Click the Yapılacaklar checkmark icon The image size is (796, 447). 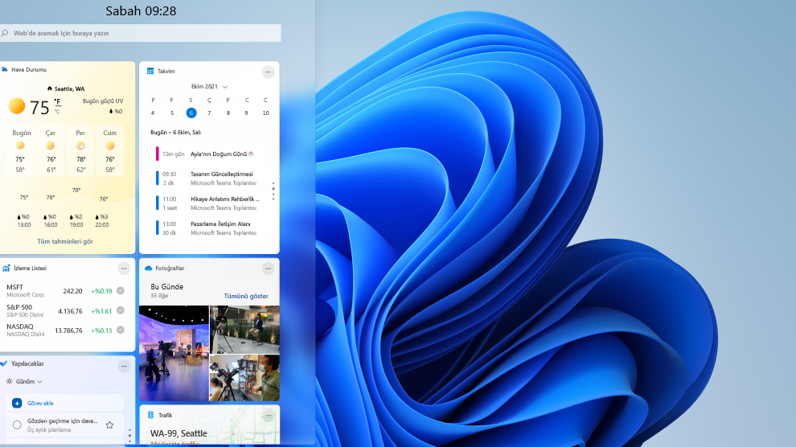coord(4,363)
